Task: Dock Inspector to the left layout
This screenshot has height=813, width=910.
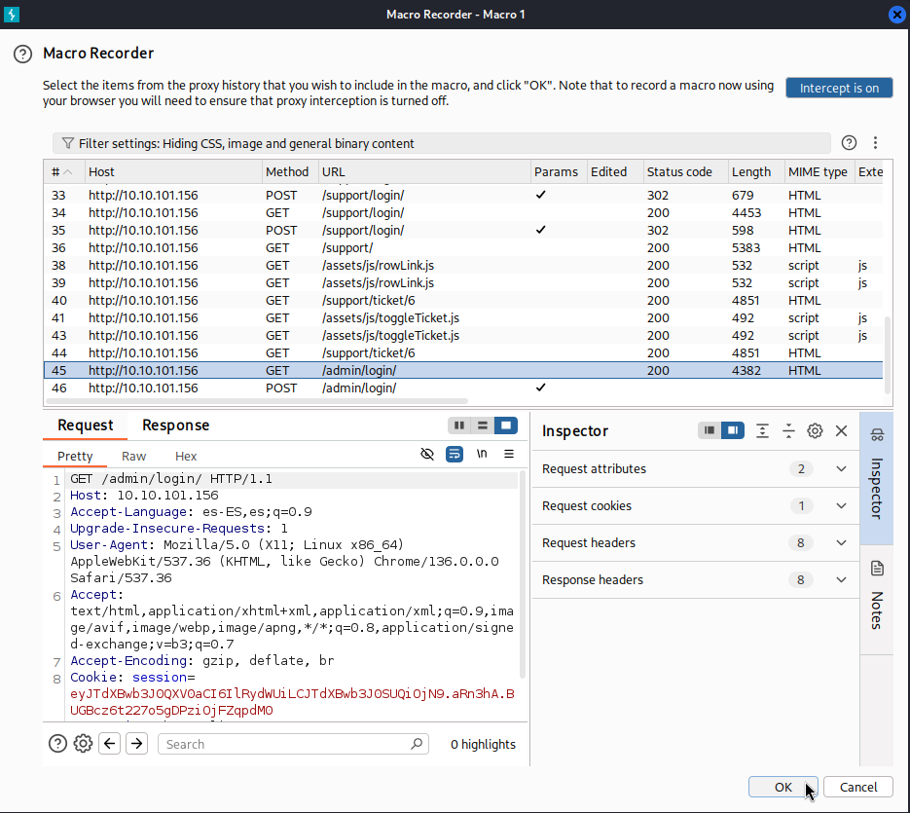Action: pos(710,431)
